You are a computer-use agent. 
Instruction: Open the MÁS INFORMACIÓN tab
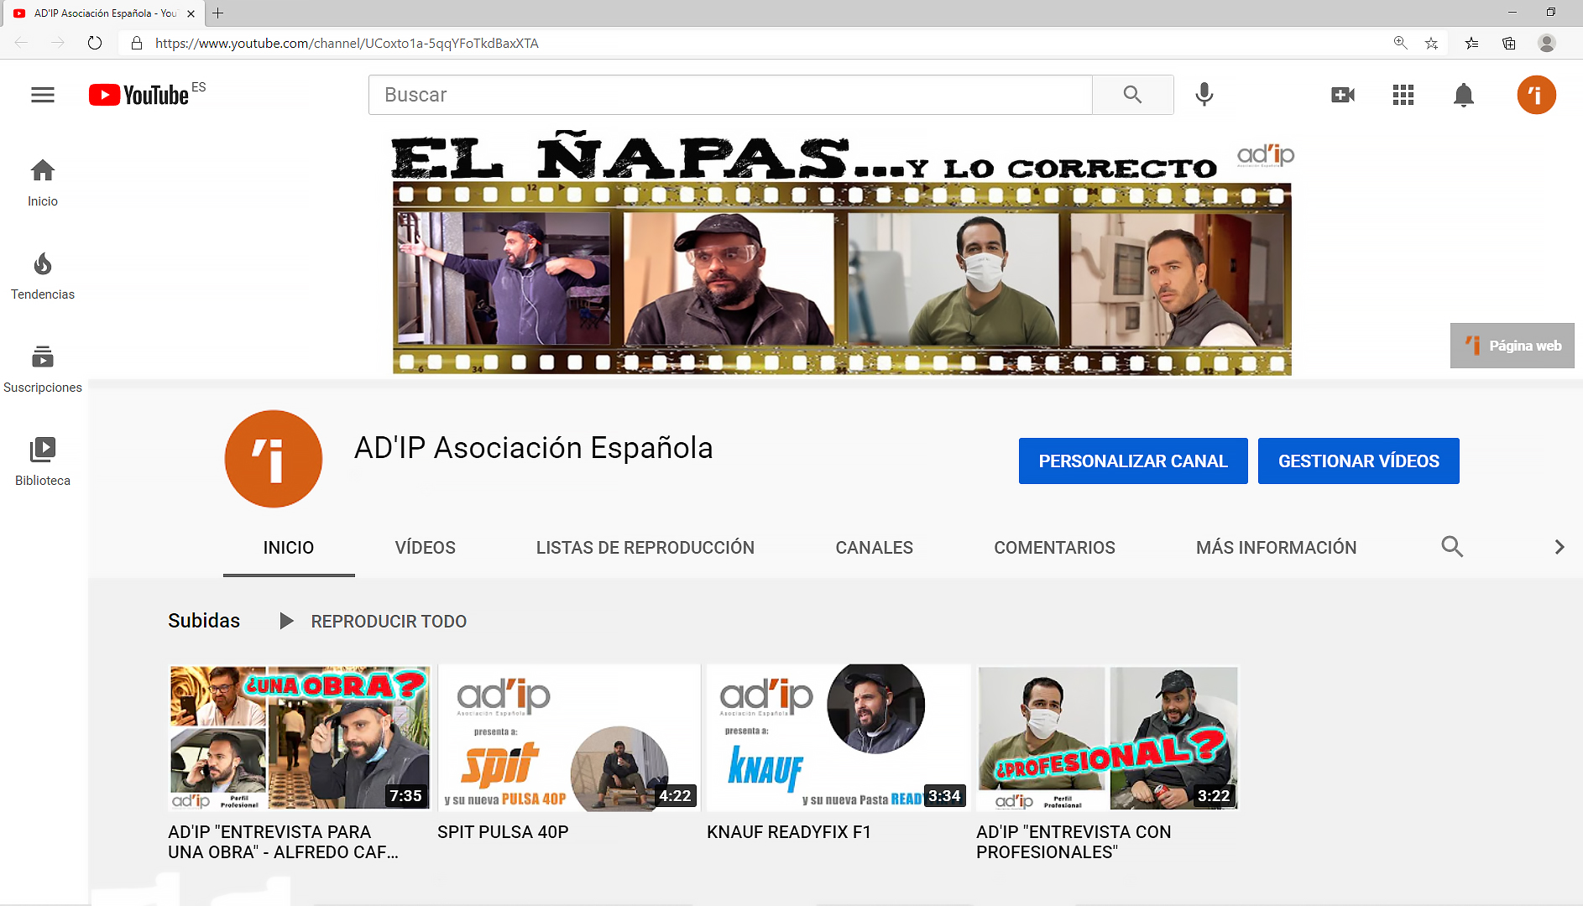[x=1276, y=547]
